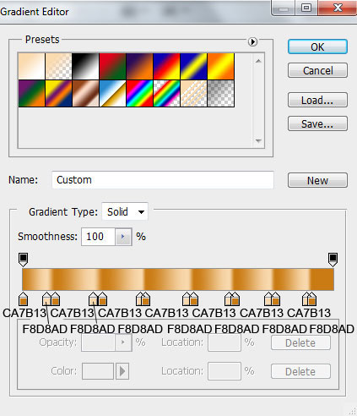The width and height of the screenshot is (357, 416).
Task: Click the Smoothness value field showing 100
Action: tap(98, 237)
